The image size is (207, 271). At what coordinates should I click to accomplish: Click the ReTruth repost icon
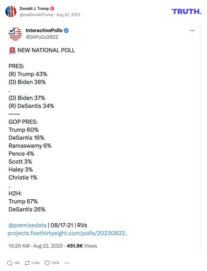click(28, 263)
